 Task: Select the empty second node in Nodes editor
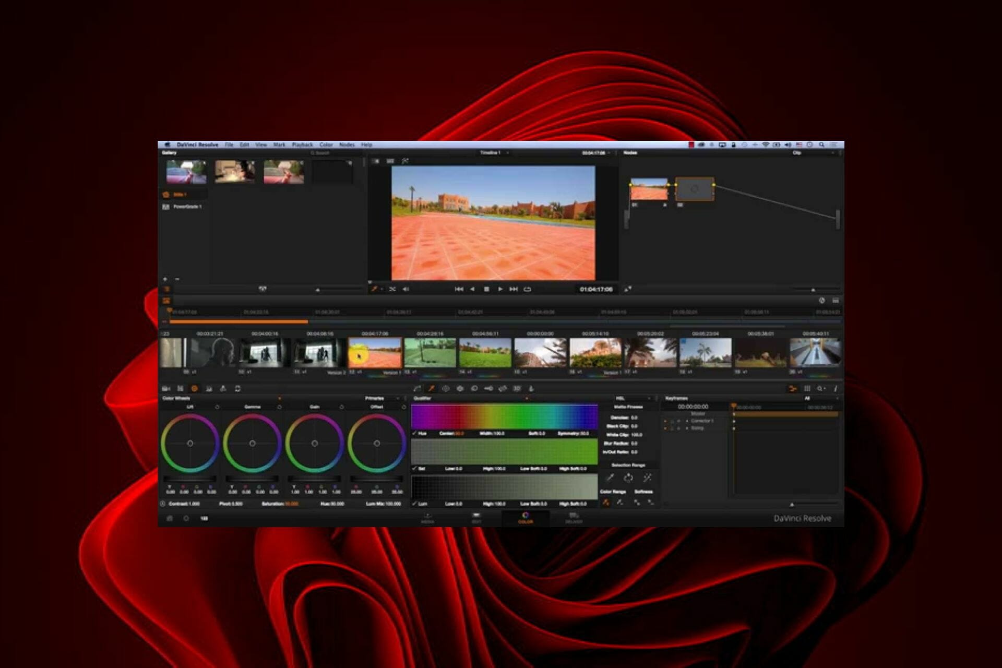695,189
